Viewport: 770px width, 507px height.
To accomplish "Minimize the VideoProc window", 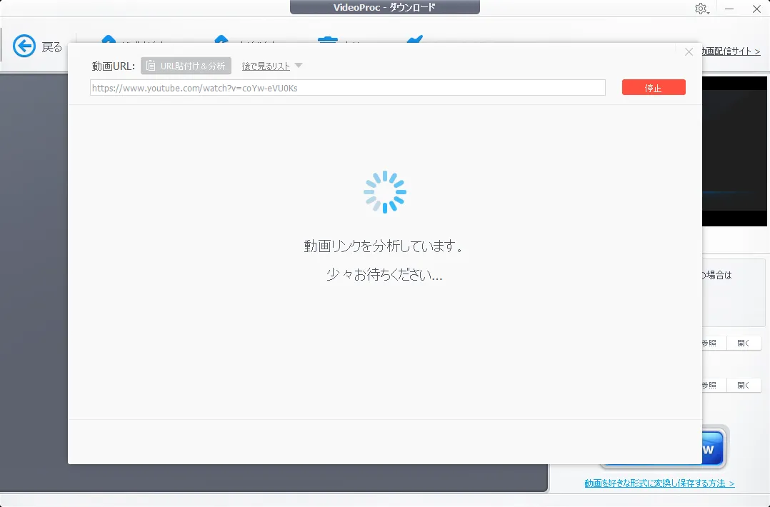I will click(729, 9).
